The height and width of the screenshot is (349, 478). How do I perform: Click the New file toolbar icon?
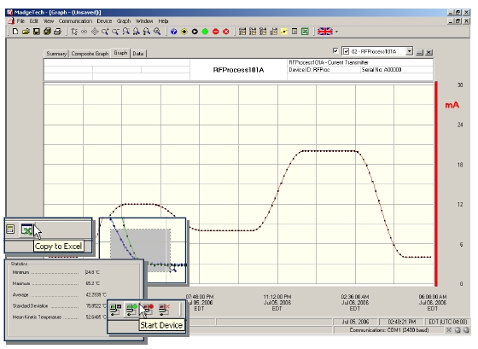pos(15,32)
